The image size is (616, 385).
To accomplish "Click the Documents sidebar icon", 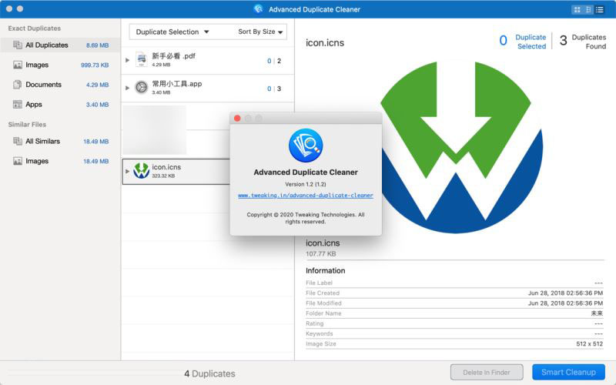I will (17, 85).
